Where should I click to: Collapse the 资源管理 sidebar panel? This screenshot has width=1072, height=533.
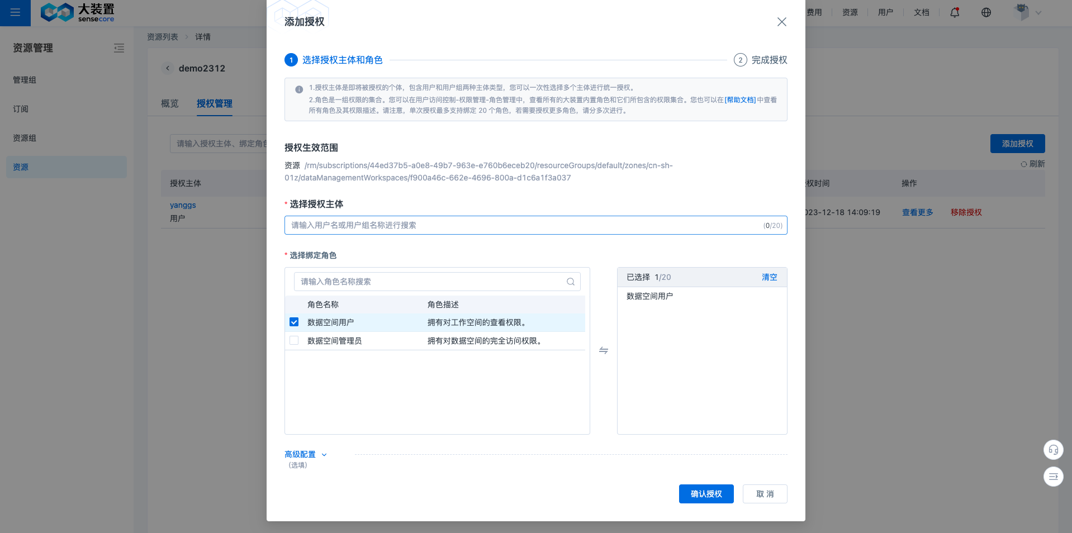(119, 49)
